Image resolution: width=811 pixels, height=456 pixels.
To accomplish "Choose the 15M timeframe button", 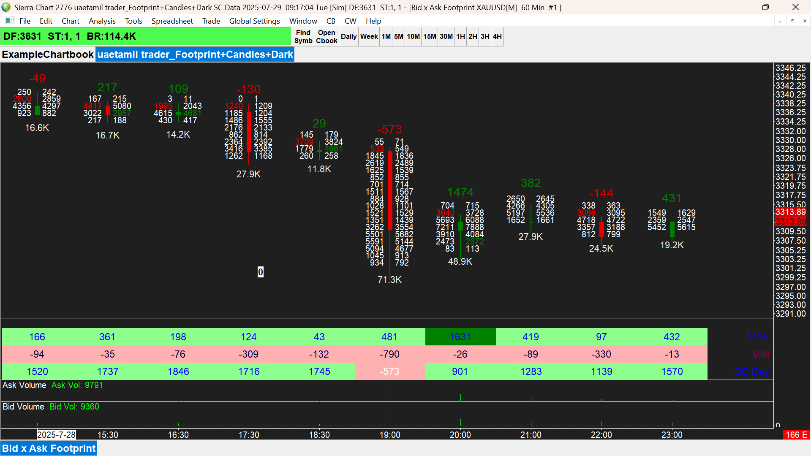I will tap(430, 37).
